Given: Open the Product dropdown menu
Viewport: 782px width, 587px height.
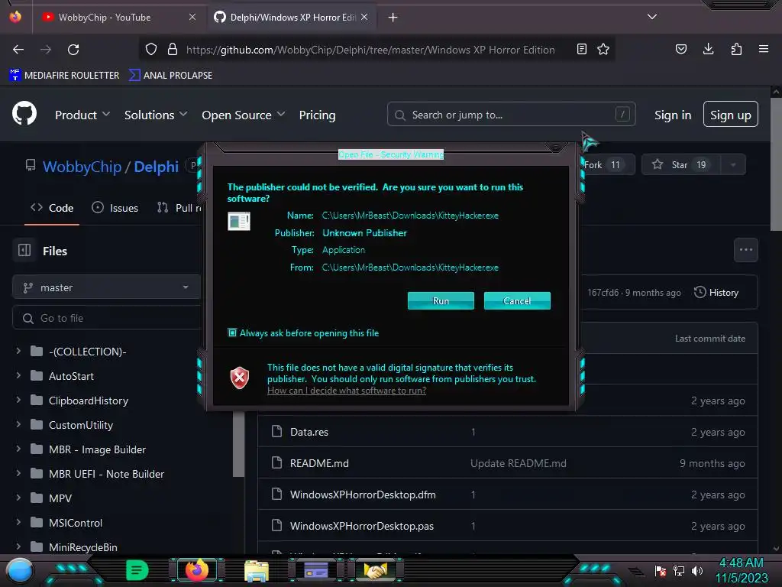Looking at the screenshot, I should (82, 115).
